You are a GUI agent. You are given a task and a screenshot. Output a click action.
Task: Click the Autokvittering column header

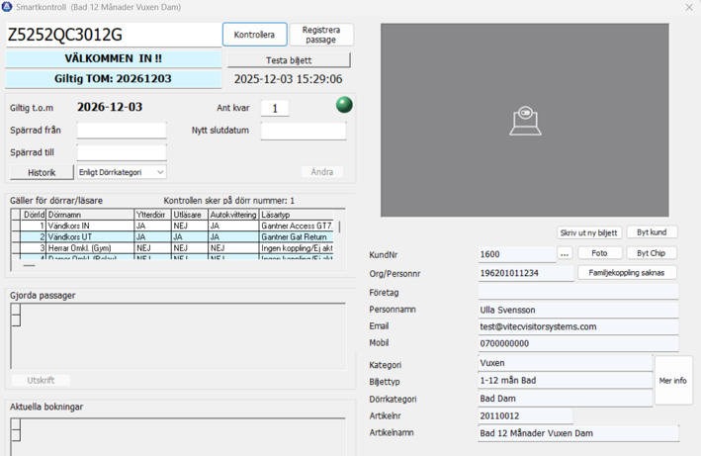233,215
